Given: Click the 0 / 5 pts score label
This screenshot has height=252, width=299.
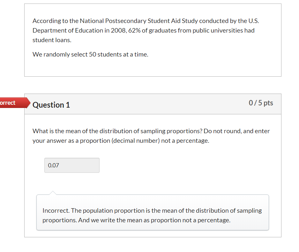Looking at the screenshot, I should point(261,103).
